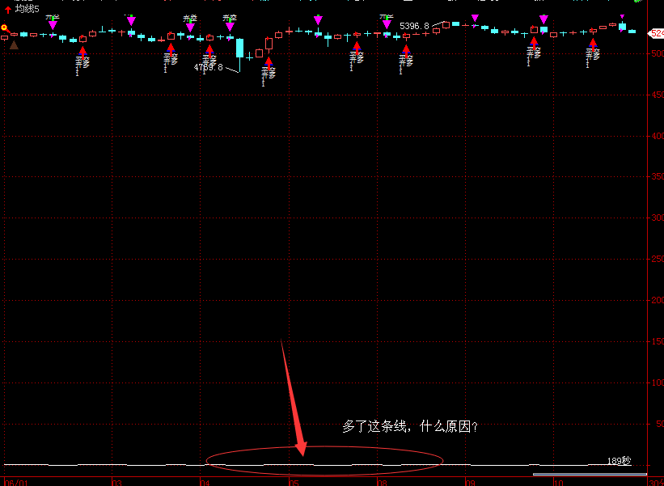
Task: Click the red up-arrow beside 均线5
Action: 8,10
